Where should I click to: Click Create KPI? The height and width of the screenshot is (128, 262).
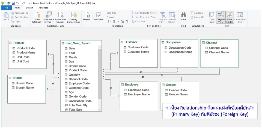pyautogui.click(x=197, y=17)
